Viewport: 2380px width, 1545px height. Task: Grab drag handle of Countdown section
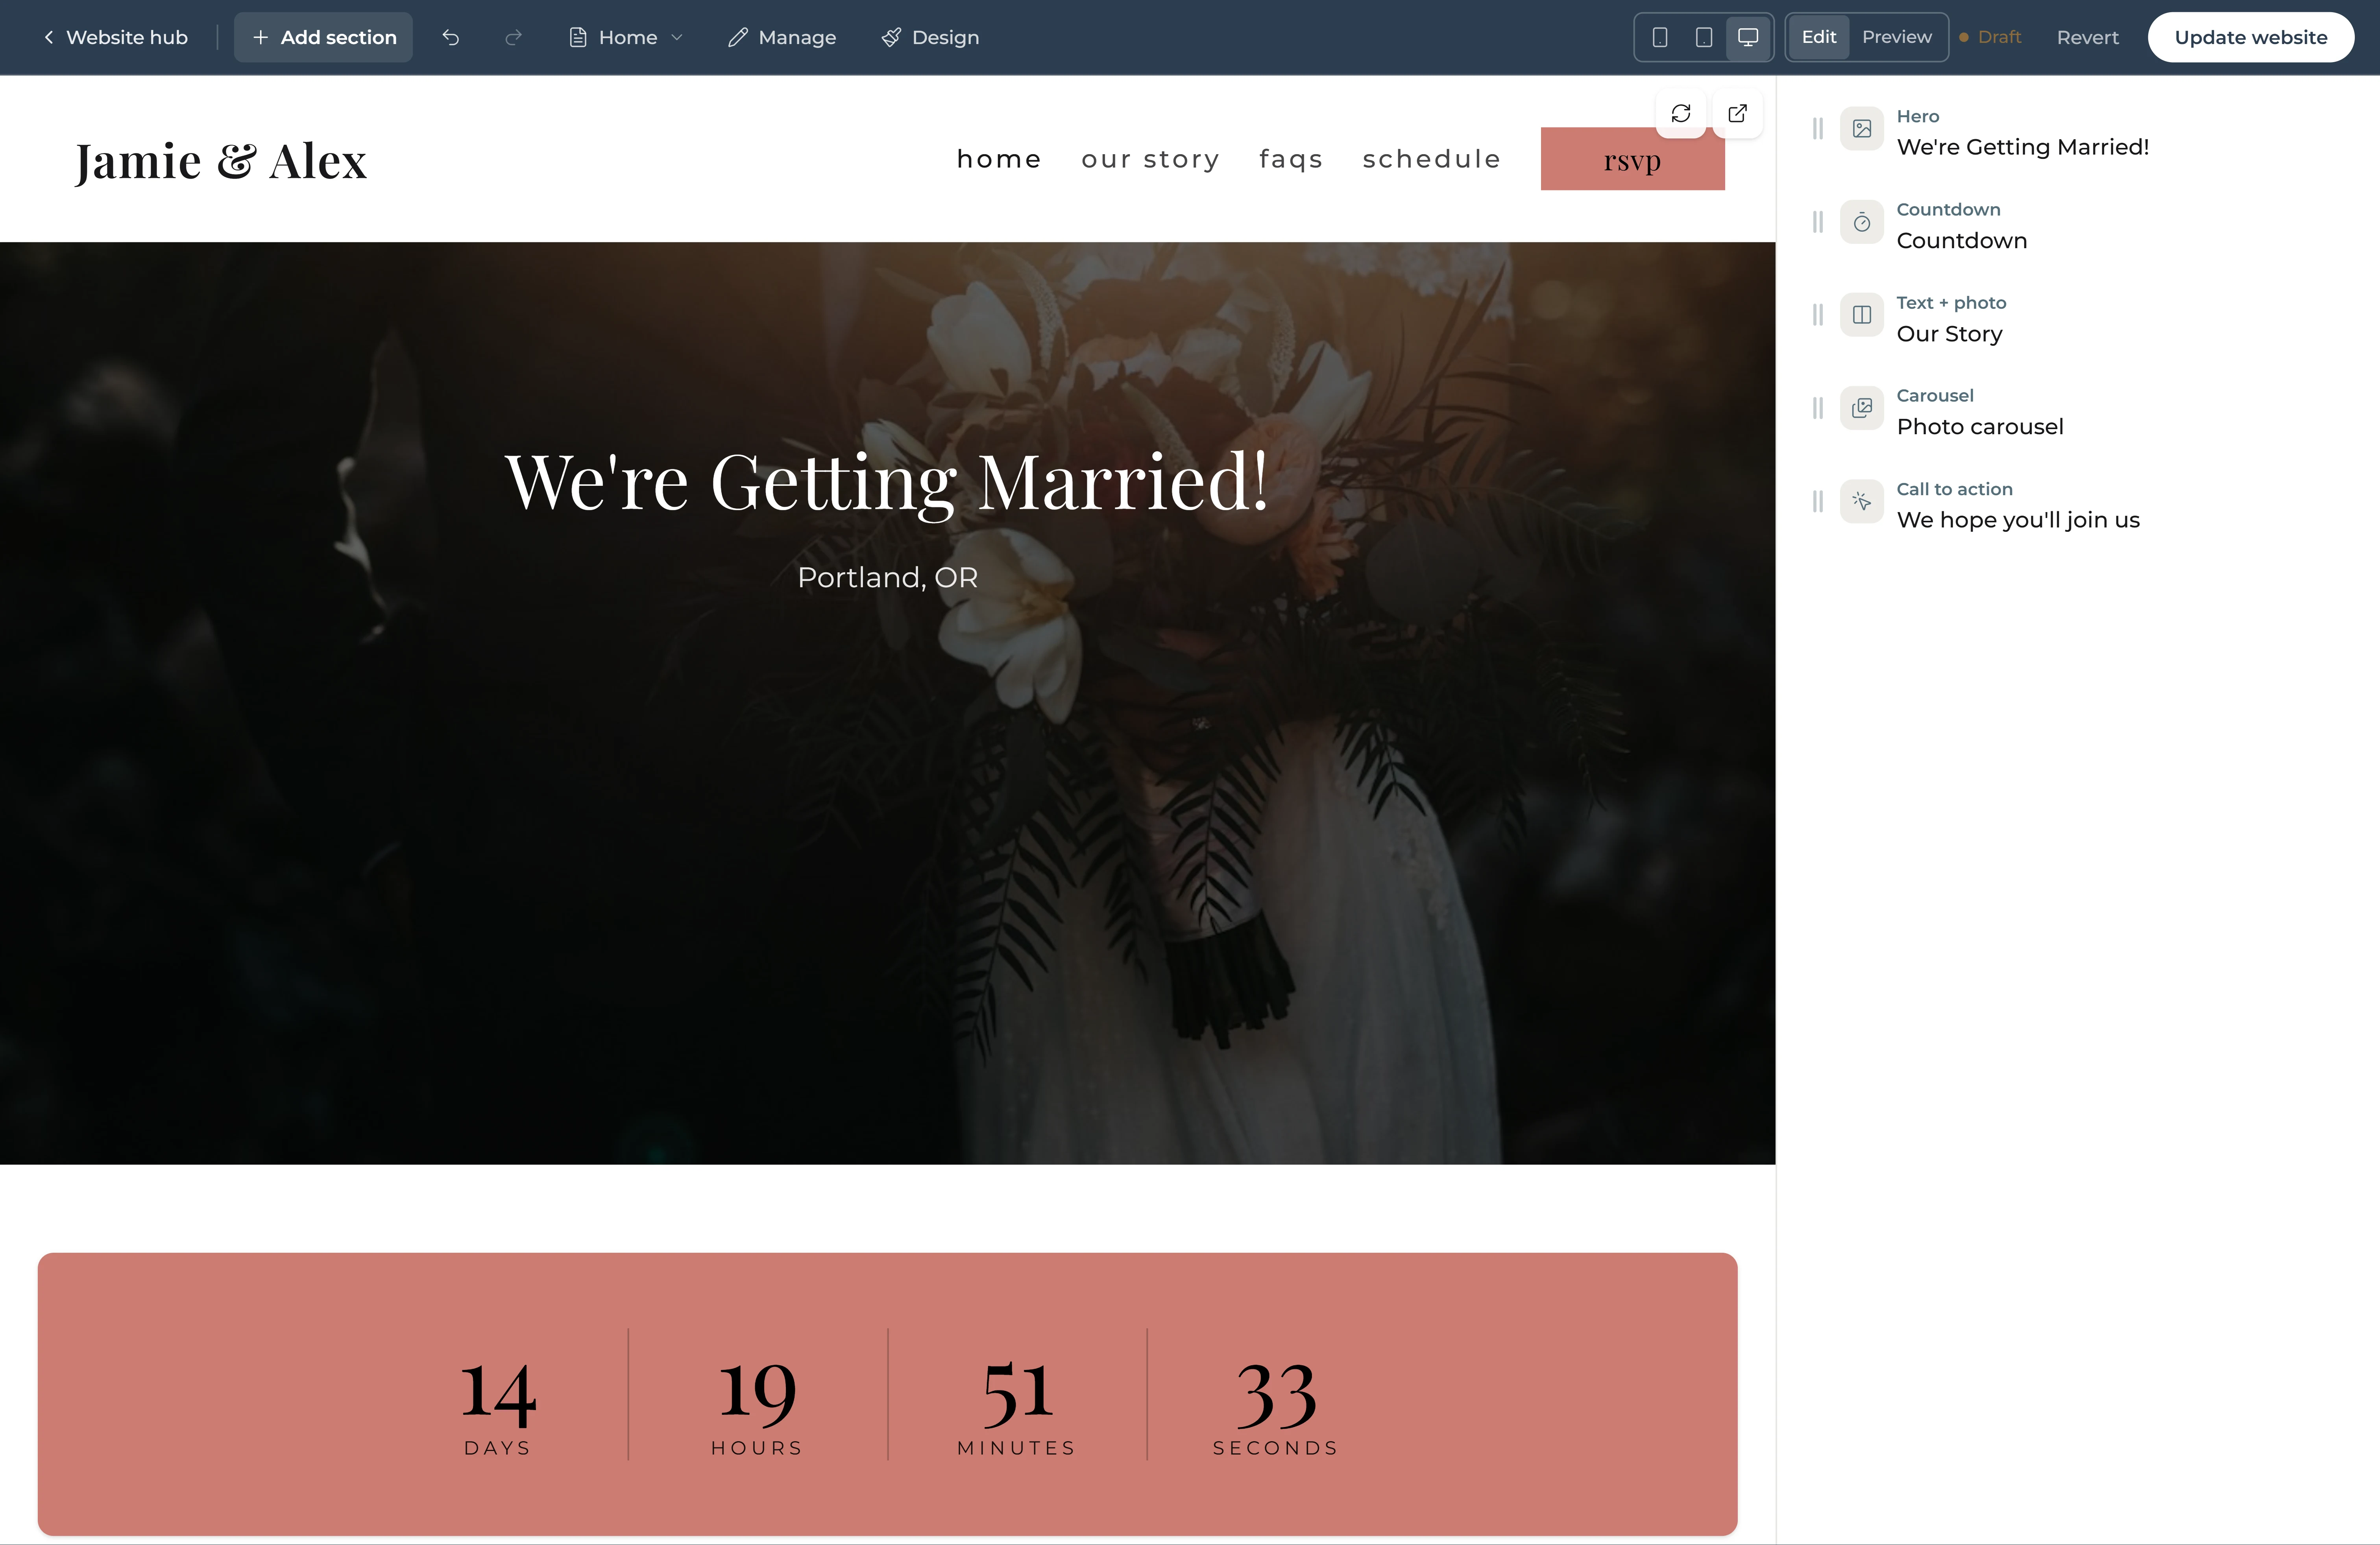1818,222
